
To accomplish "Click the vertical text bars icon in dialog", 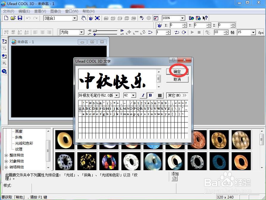I will 160,95.
